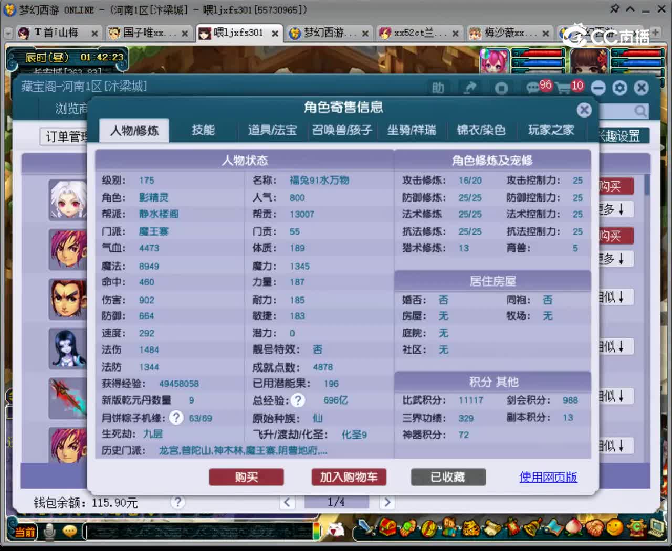Open the help ? beside 总经验

pyautogui.click(x=298, y=400)
